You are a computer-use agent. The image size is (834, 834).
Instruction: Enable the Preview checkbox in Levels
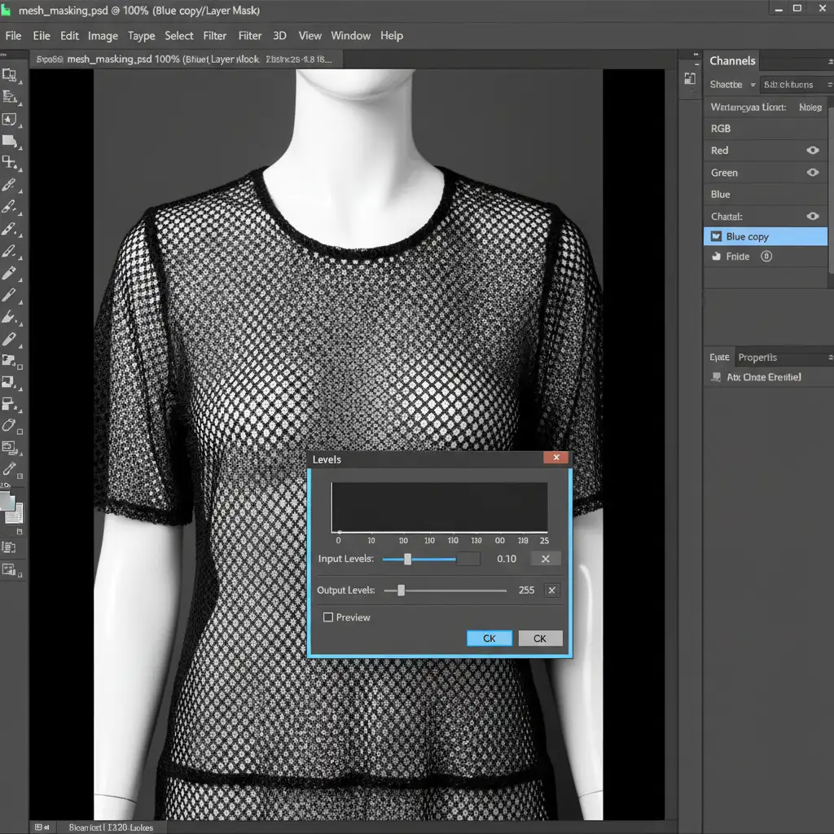328,617
